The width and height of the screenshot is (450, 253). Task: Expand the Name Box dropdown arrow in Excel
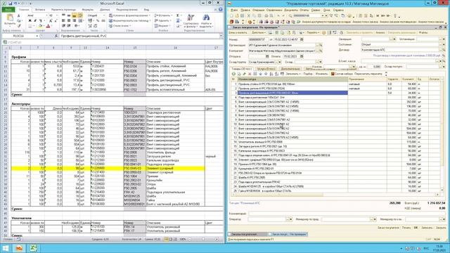click(x=37, y=36)
